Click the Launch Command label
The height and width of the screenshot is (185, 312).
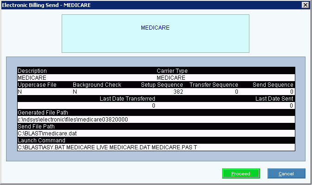[x=41, y=140]
